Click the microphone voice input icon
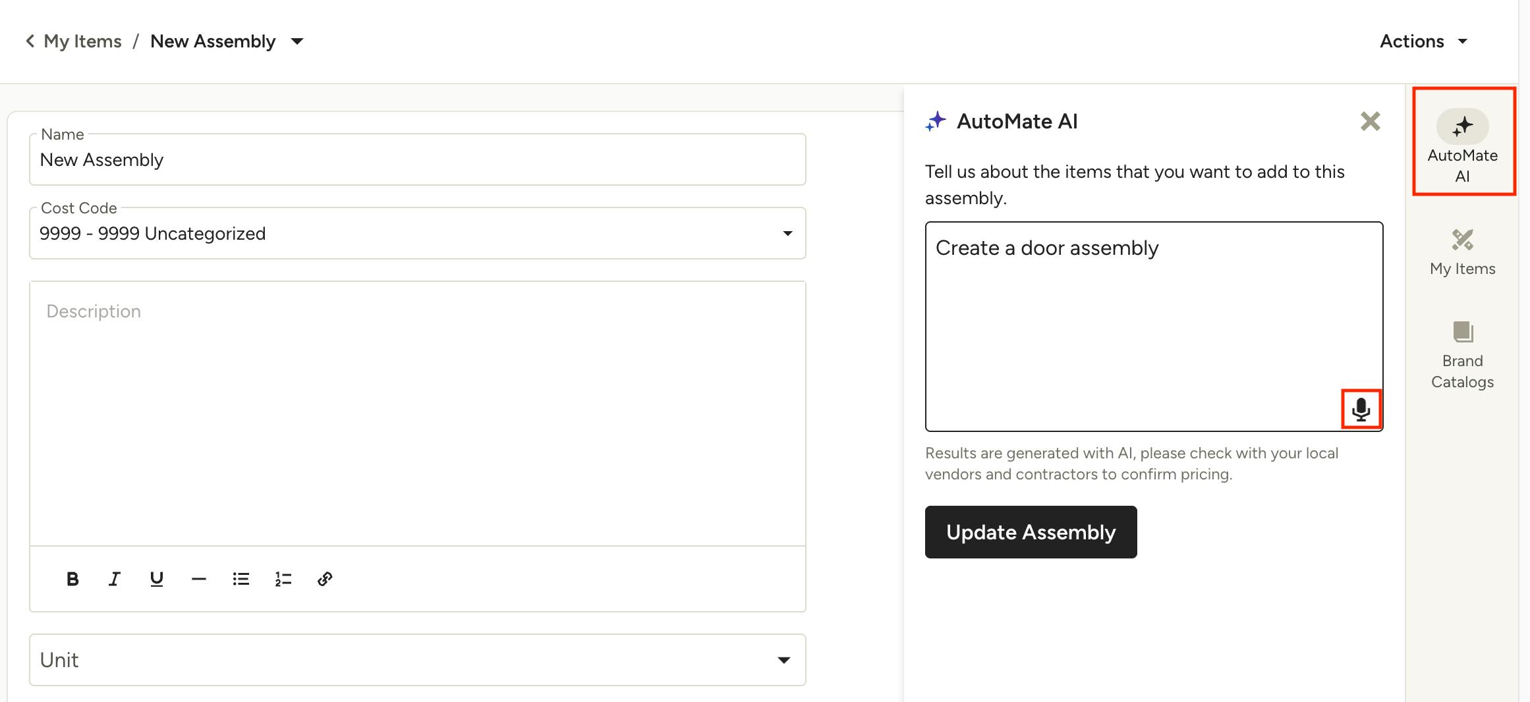 tap(1361, 410)
